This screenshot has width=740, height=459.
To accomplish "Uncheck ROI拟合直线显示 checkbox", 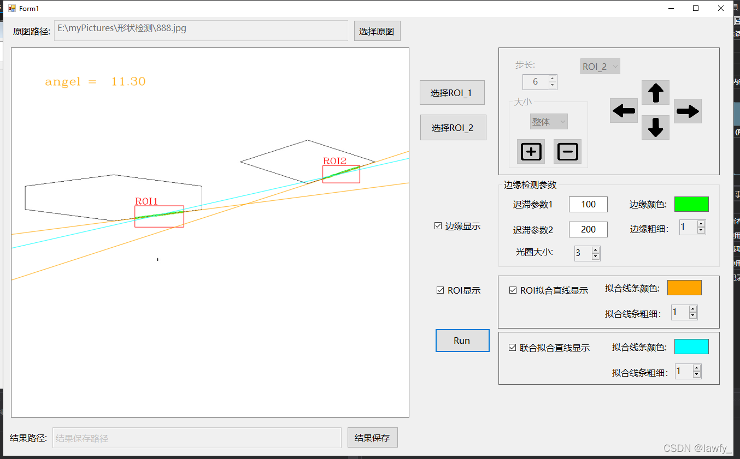I will point(513,290).
